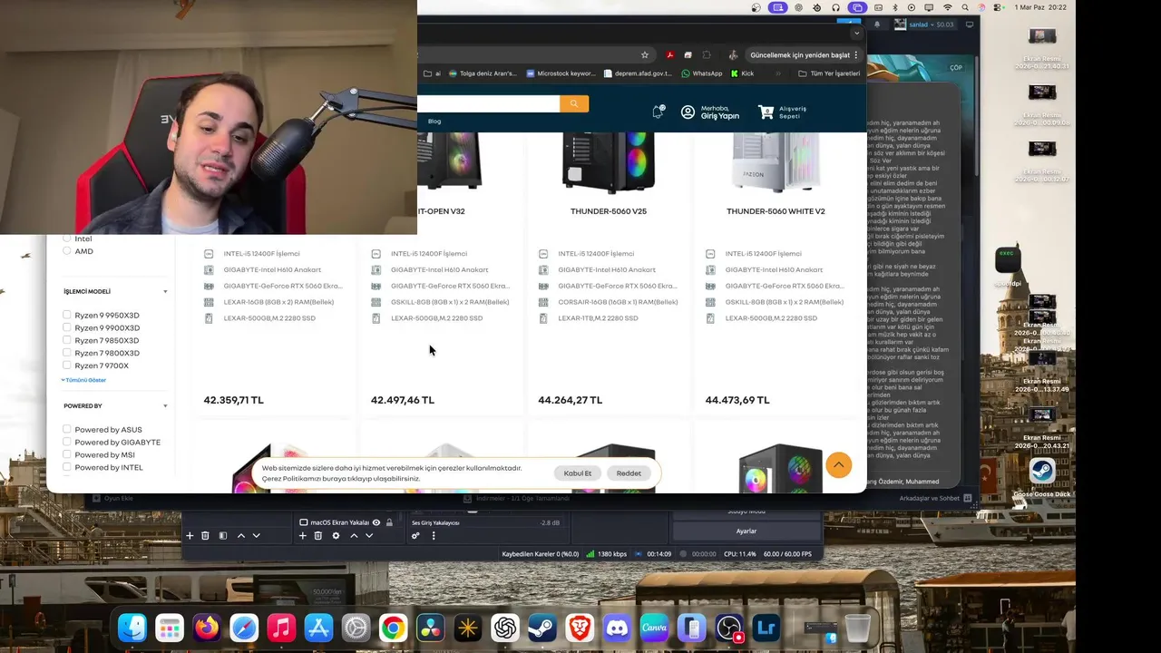Open the site notification bell

[x=659, y=112]
